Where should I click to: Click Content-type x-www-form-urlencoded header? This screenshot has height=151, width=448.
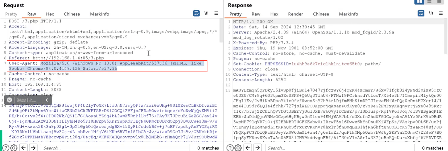tap(71, 53)
